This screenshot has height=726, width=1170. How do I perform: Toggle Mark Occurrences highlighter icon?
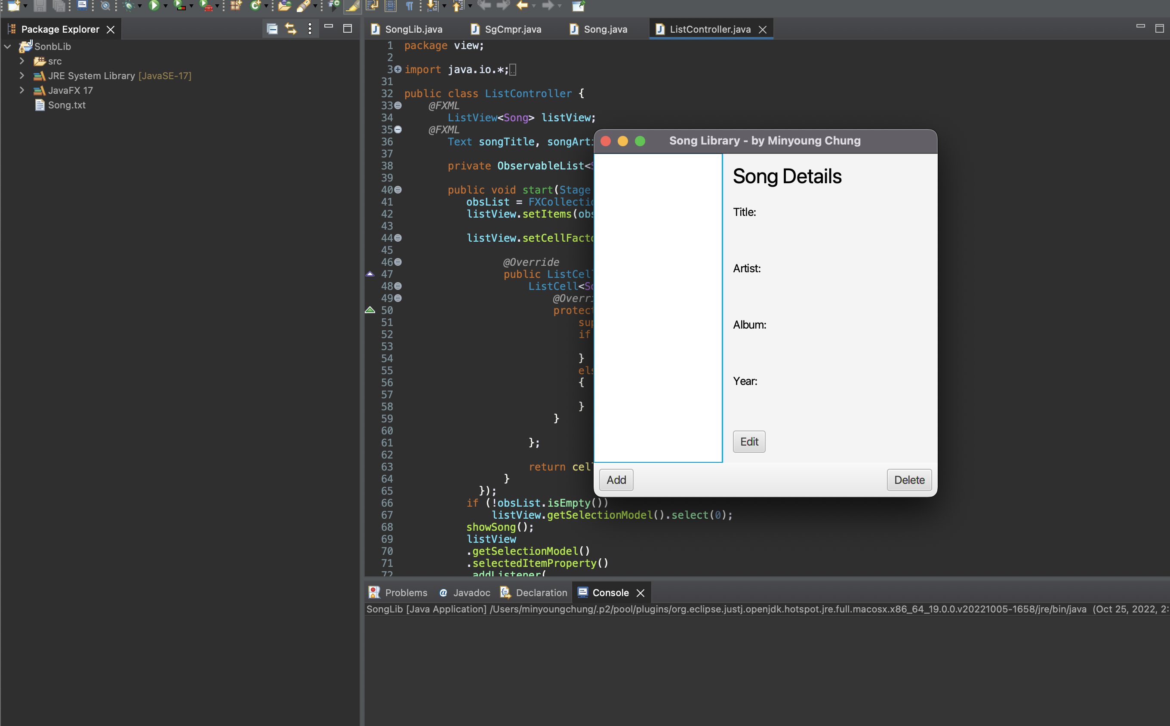point(352,6)
